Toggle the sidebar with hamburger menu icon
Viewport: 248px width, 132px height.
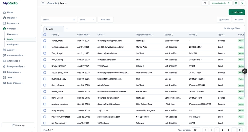(43, 3)
